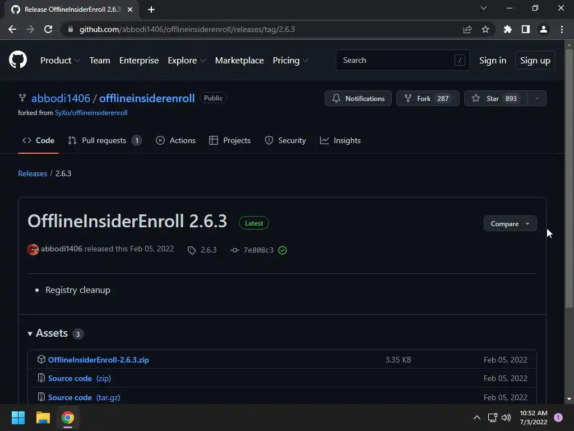Click the green verified check icon

click(283, 250)
